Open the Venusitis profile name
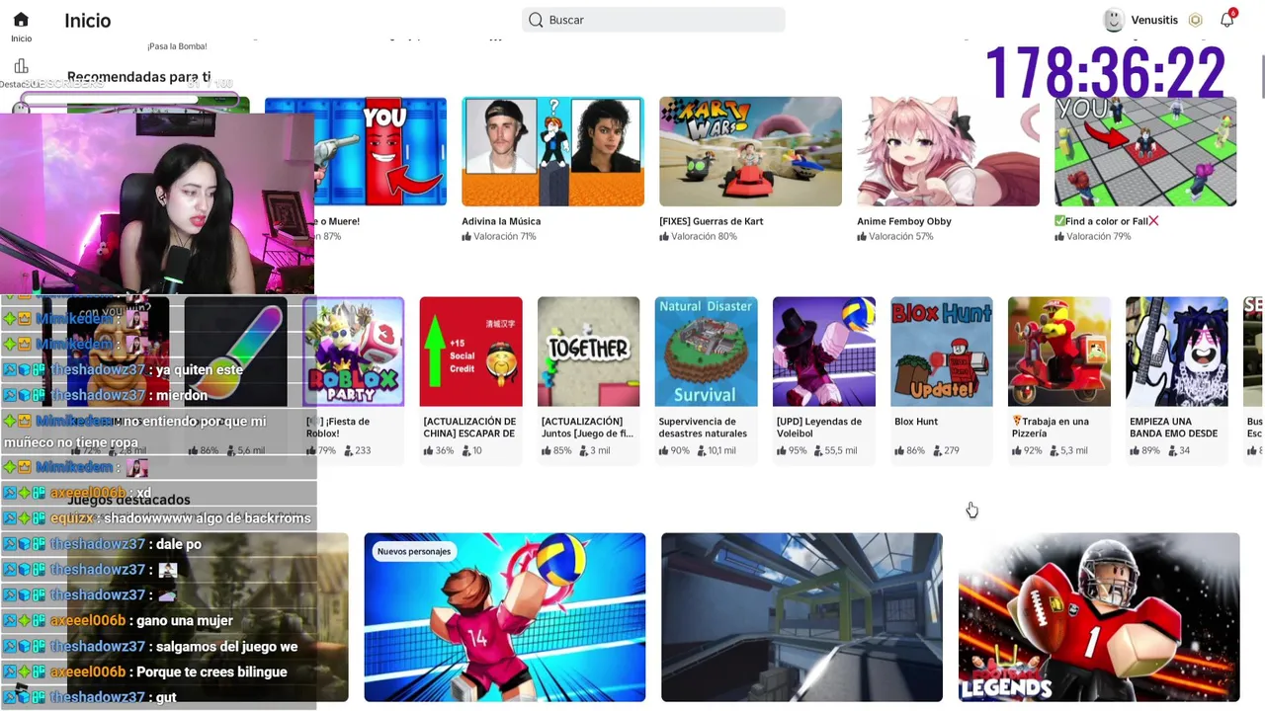 coord(1154,20)
